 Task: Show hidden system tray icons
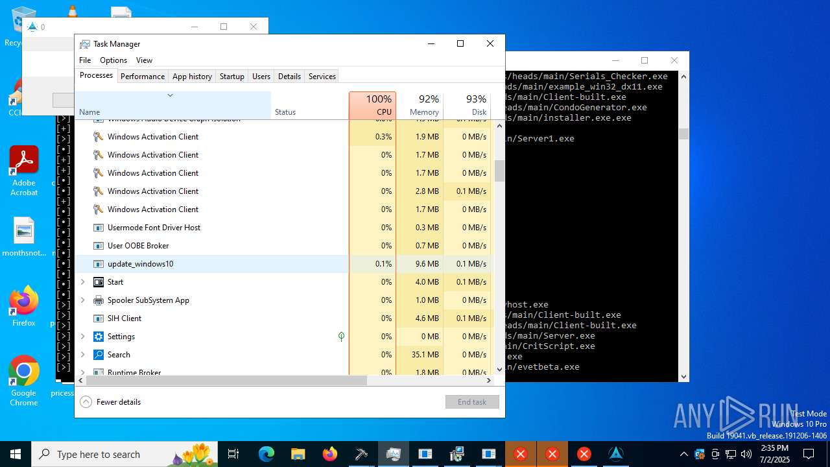(684, 454)
